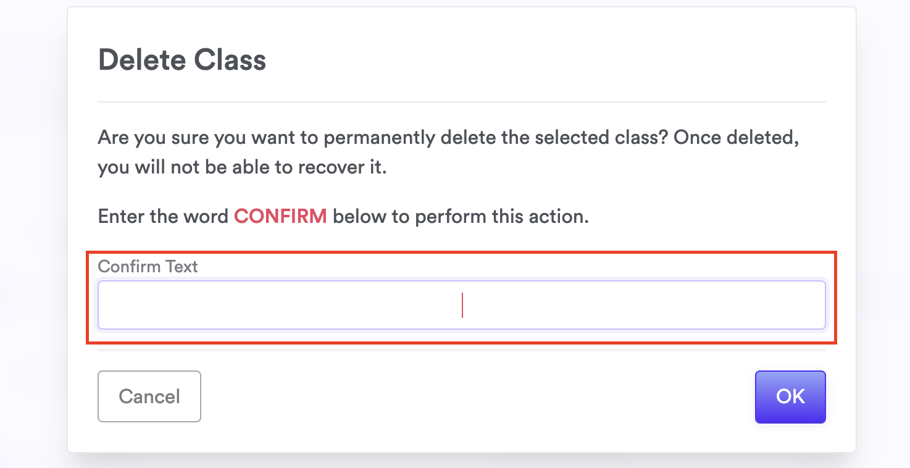Abort deleting the class with Cancel
Screen dimensions: 910x468
pos(149,396)
